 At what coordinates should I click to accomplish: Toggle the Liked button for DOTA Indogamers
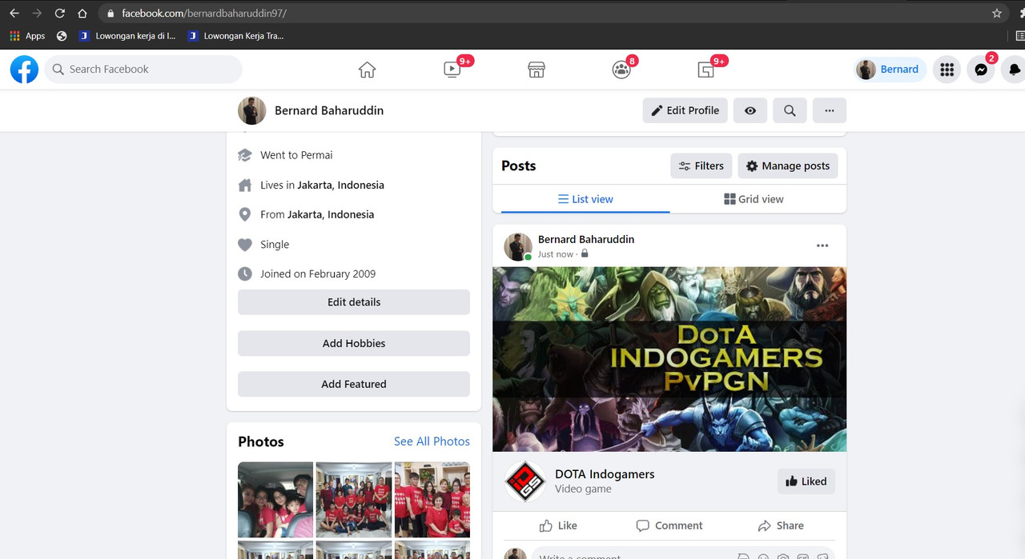point(806,481)
